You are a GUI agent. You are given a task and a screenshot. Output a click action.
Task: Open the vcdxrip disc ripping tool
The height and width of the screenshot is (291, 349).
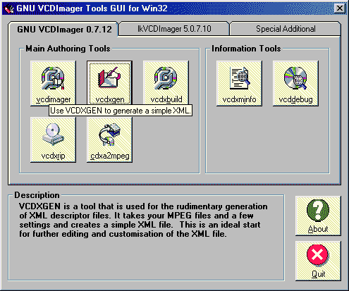pyautogui.click(x=53, y=140)
